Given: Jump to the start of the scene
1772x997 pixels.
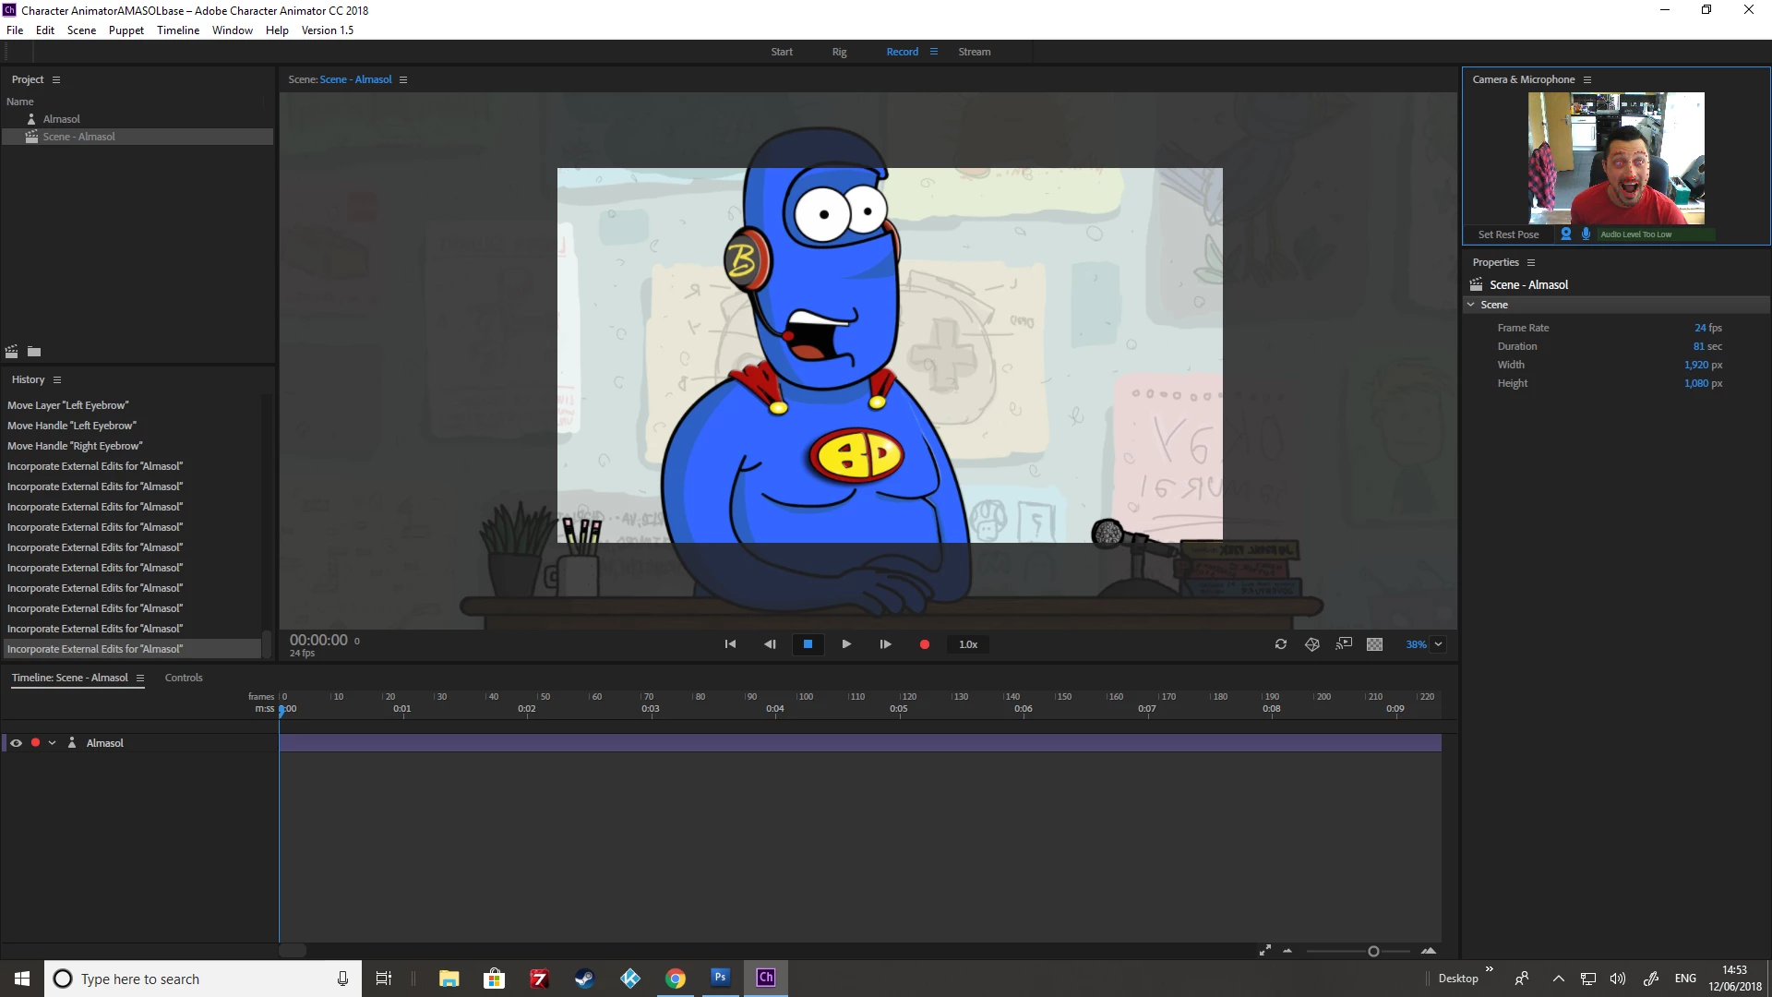Looking at the screenshot, I should coord(730,644).
